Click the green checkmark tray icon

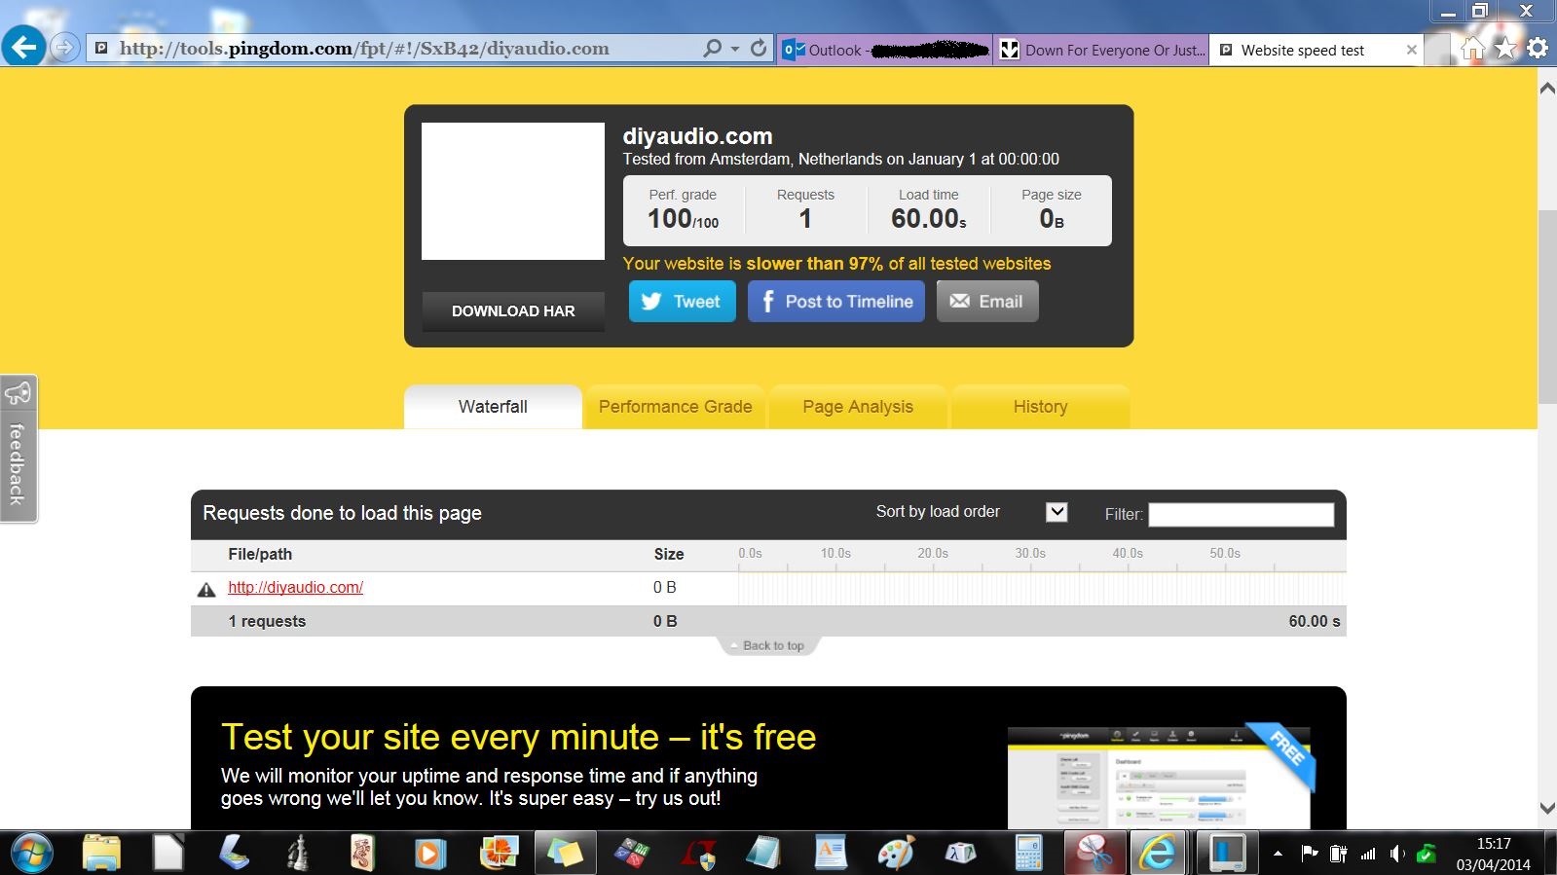pyautogui.click(x=1427, y=854)
